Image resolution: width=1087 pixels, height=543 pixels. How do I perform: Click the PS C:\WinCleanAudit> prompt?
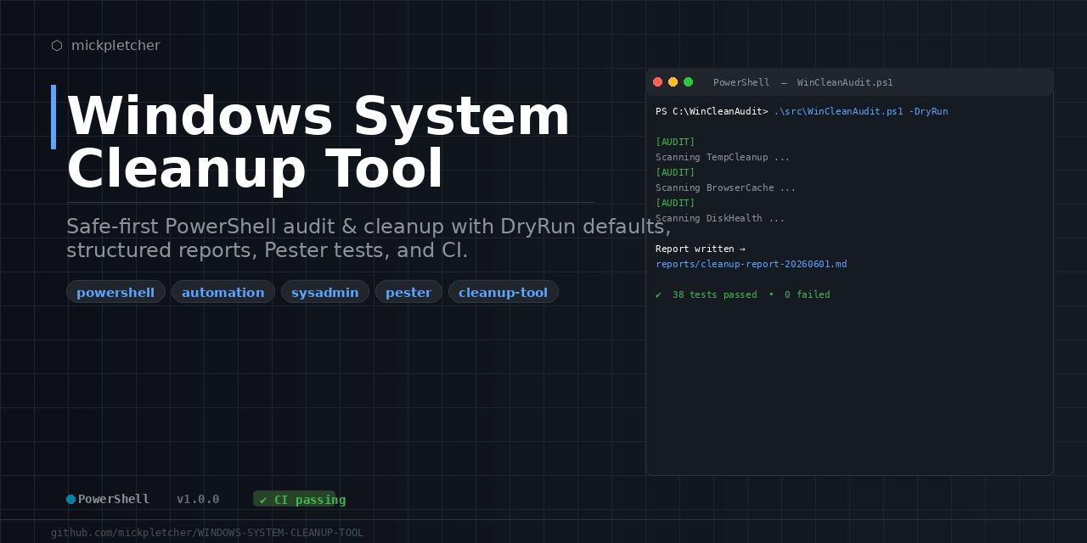pos(712,111)
